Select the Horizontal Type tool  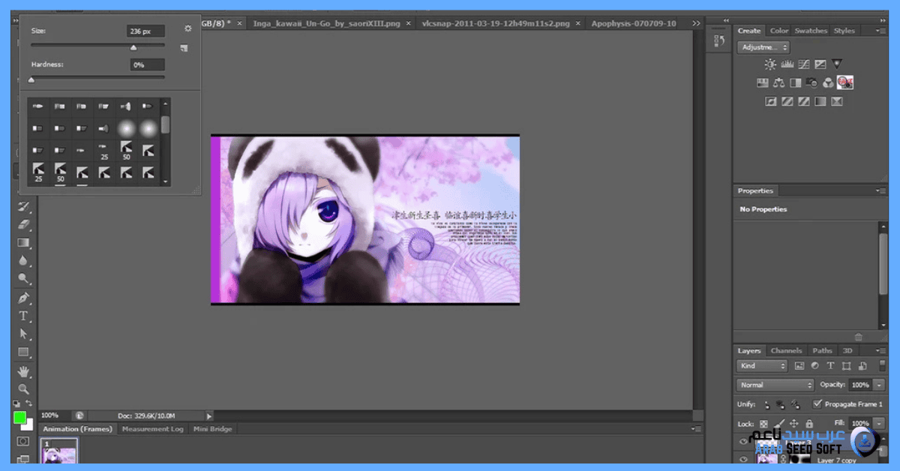click(23, 316)
